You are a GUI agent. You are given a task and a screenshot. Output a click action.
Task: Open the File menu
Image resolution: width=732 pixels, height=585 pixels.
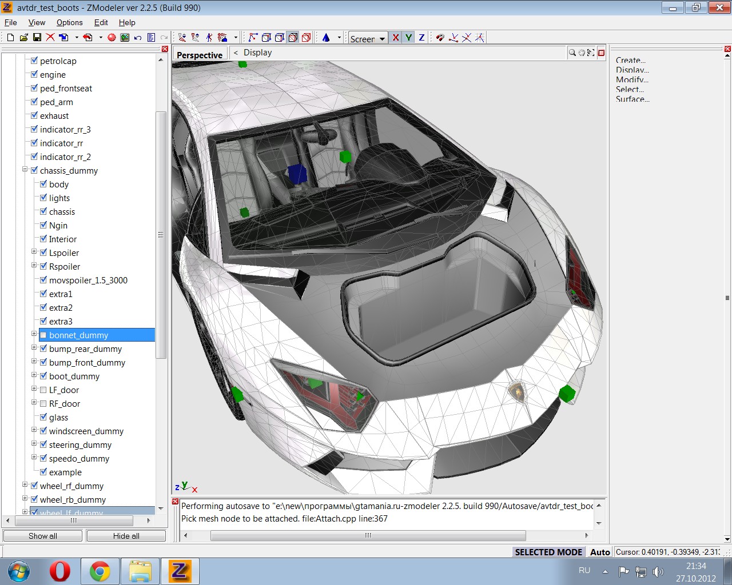point(11,22)
